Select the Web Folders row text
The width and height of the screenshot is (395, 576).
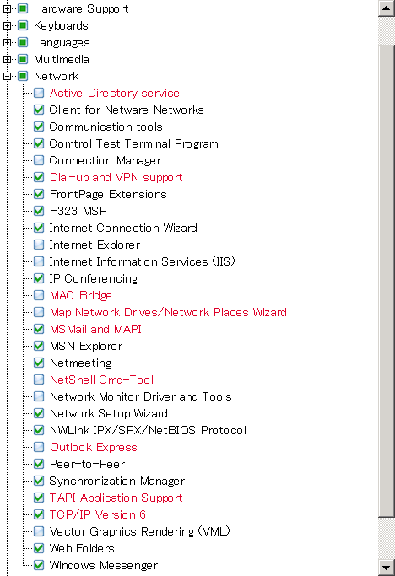(x=82, y=548)
